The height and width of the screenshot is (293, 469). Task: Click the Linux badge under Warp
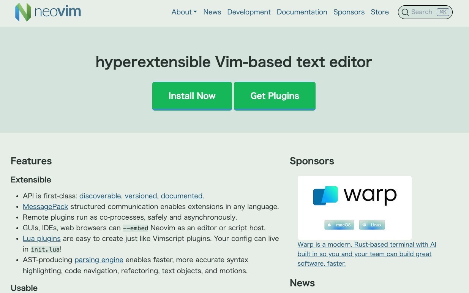(372, 225)
